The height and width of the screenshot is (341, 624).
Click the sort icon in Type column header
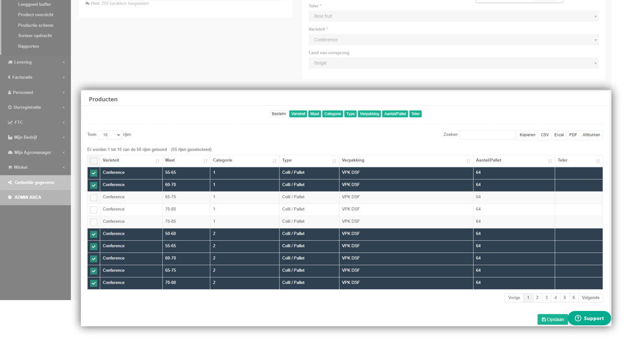tap(335, 161)
